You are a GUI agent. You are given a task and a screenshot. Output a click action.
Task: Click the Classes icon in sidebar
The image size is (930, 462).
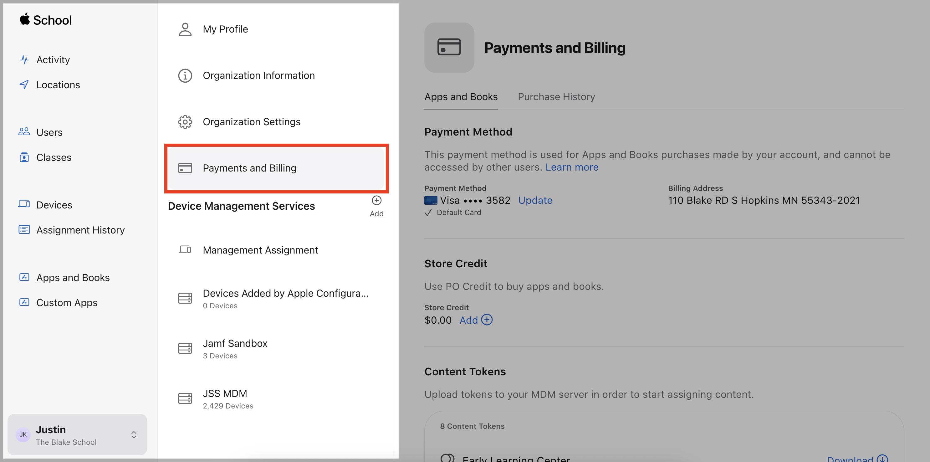tap(24, 157)
